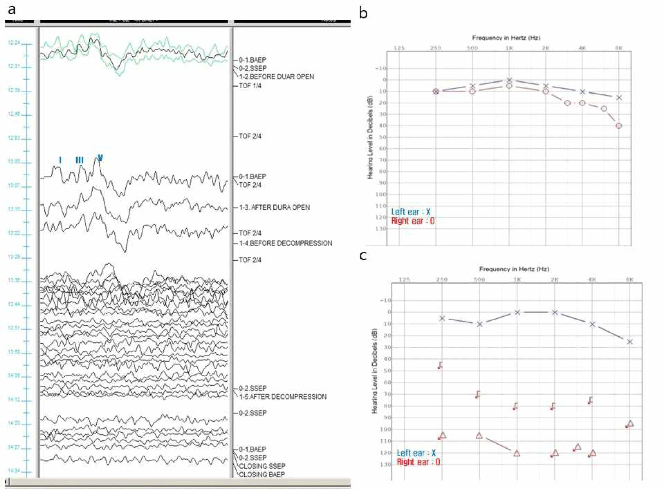Image resolution: width=664 pixels, height=489 pixels.
Task: Click panel label 'a'
Action: point(12,9)
